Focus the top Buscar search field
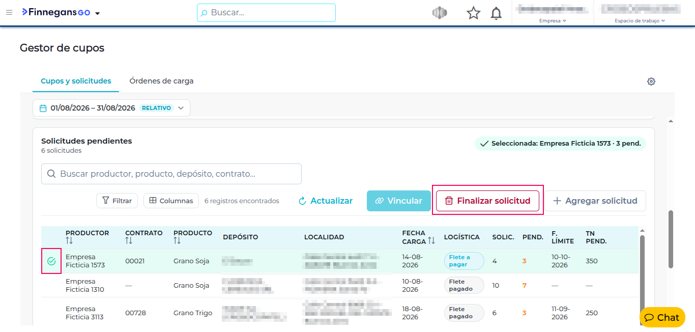The image size is (695, 332). pos(266,13)
